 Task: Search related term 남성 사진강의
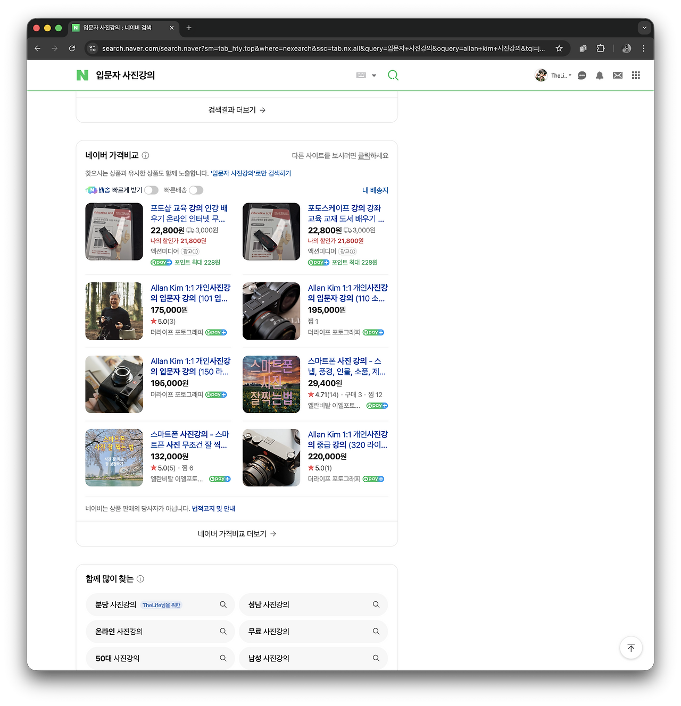313,658
